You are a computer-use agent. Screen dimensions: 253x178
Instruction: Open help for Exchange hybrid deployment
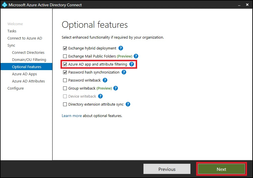pyautogui.click(x=120, y=48)
